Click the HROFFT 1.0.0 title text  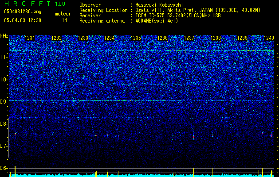click(35, 4)
